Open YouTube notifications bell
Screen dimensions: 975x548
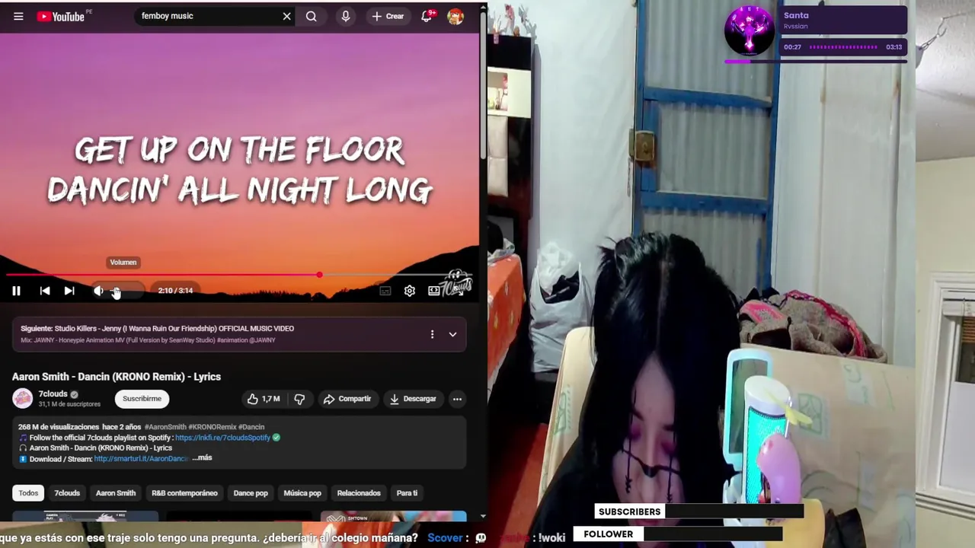[427, 16]
